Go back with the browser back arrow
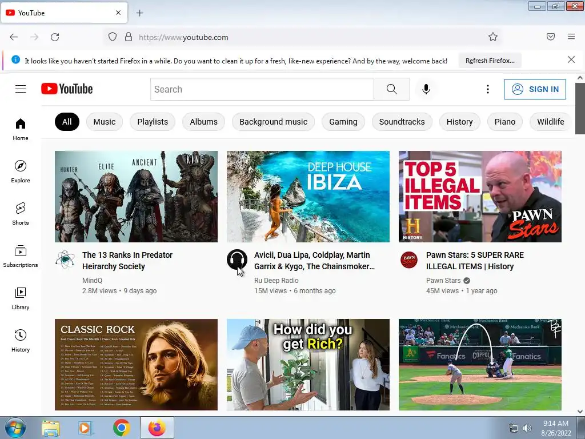Viewport: 585px width, 439px height. point(14,37)
